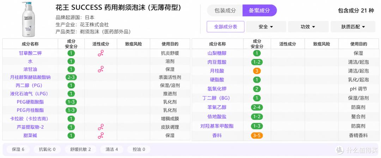Open ingredient link 香料
Image resolution: width=381 pixels, height=158 pixels.
[x=217, y=135]
